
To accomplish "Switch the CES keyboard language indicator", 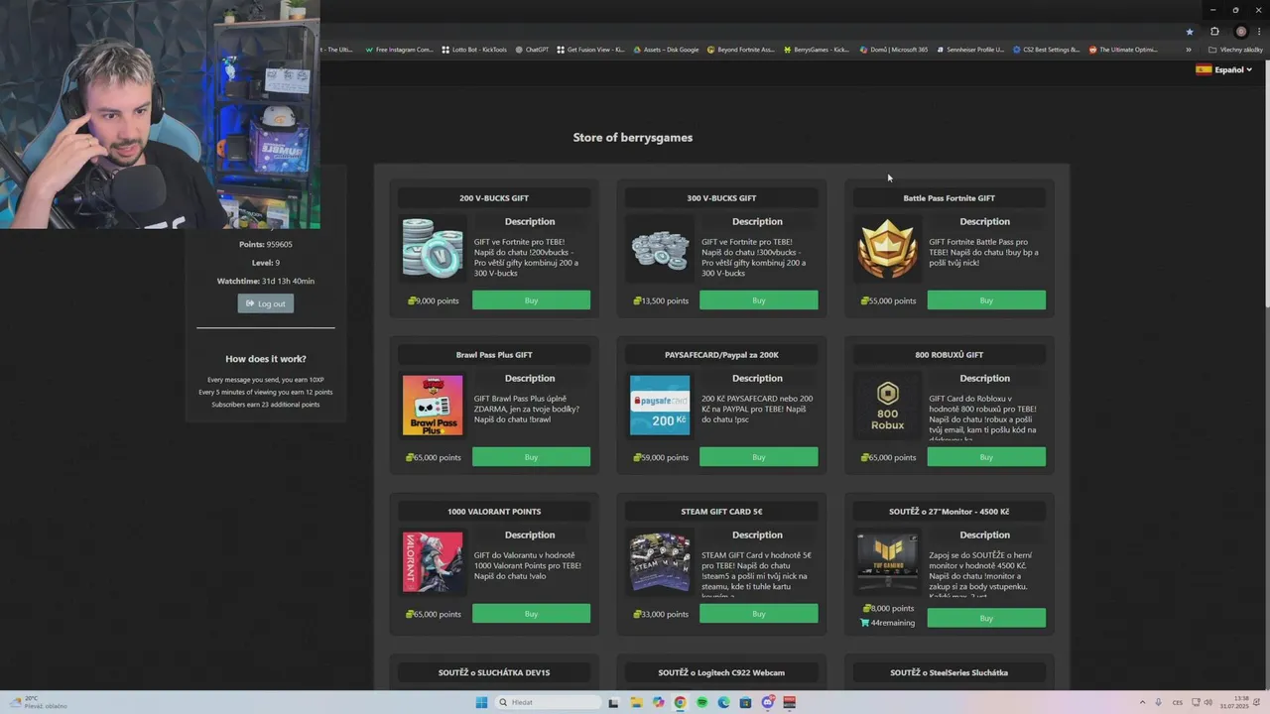I will (1178, 702).
